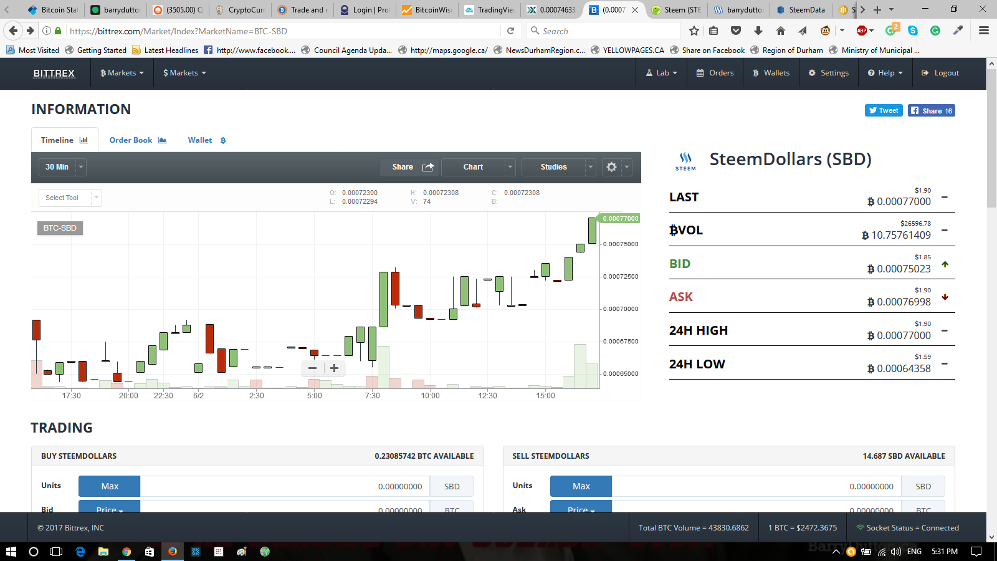Screen dimensions: 997x561
Task: Switch to the Order Book tab
Action: pos(138,140)
